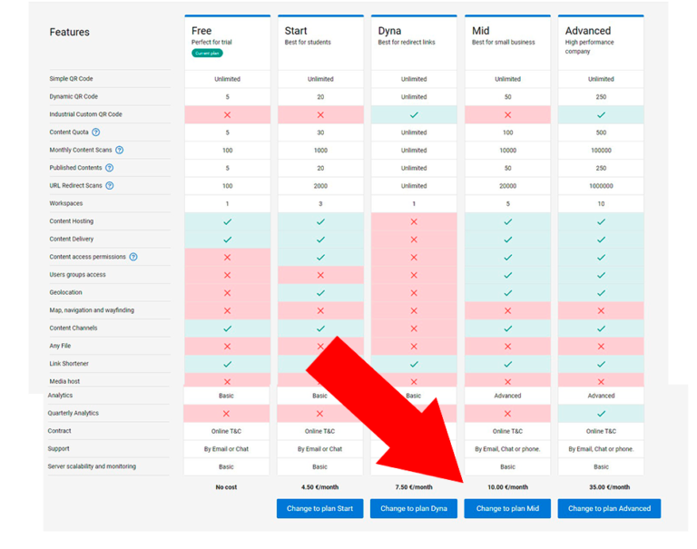
Task: Click the No cost price text
Action: (226, 487)
